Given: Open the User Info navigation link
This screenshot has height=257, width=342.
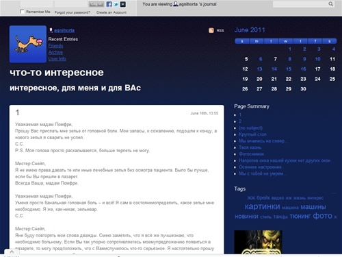Looking at the screenshot, I should click(57, 59).
